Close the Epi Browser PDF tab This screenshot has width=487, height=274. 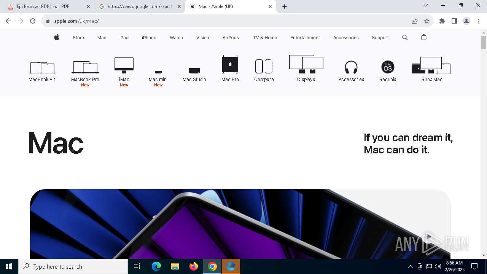click(88, 6)
